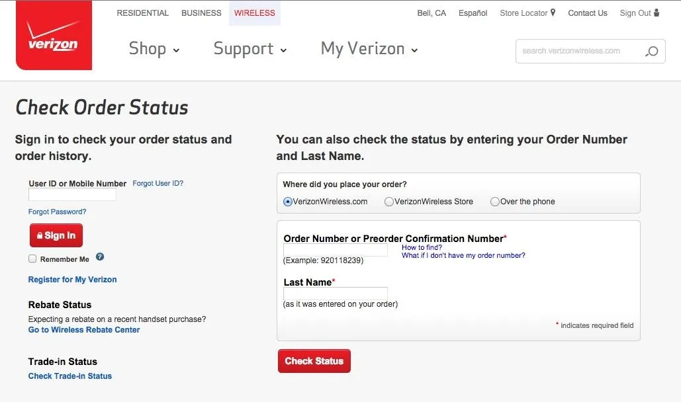
Task: Click the Store Locator pin icon
Action: click(553, 13)
